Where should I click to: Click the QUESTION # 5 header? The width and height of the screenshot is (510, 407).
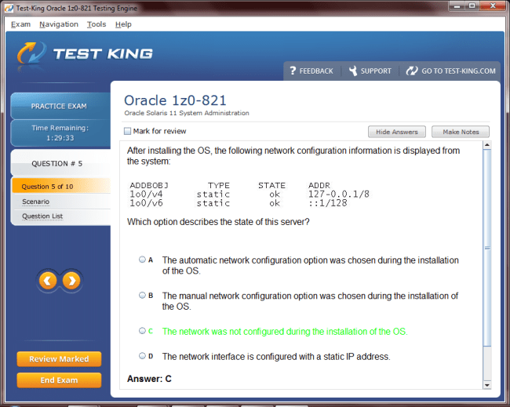pyautogui.click(x=60, y=163)
